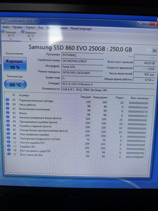Click status icon of attribute C7
The width and height of the screenshot is (158, 211).
click(9, 146)
